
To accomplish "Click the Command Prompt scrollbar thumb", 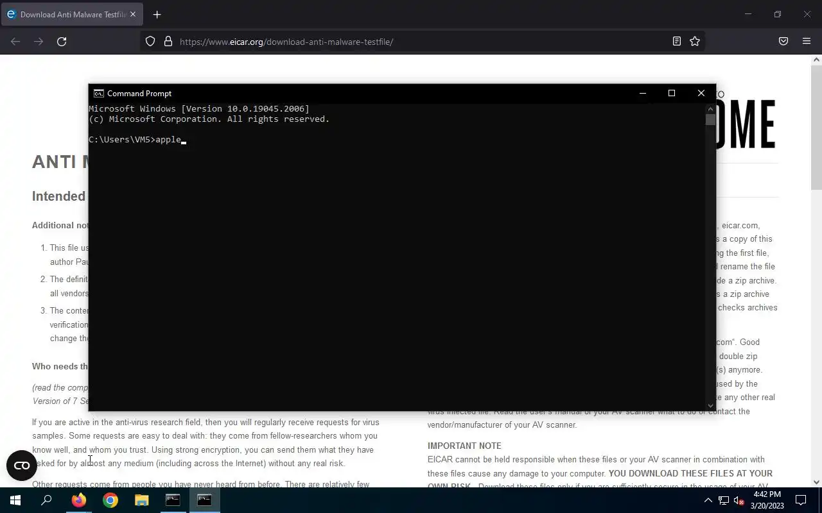I will (x=710, y=119).
